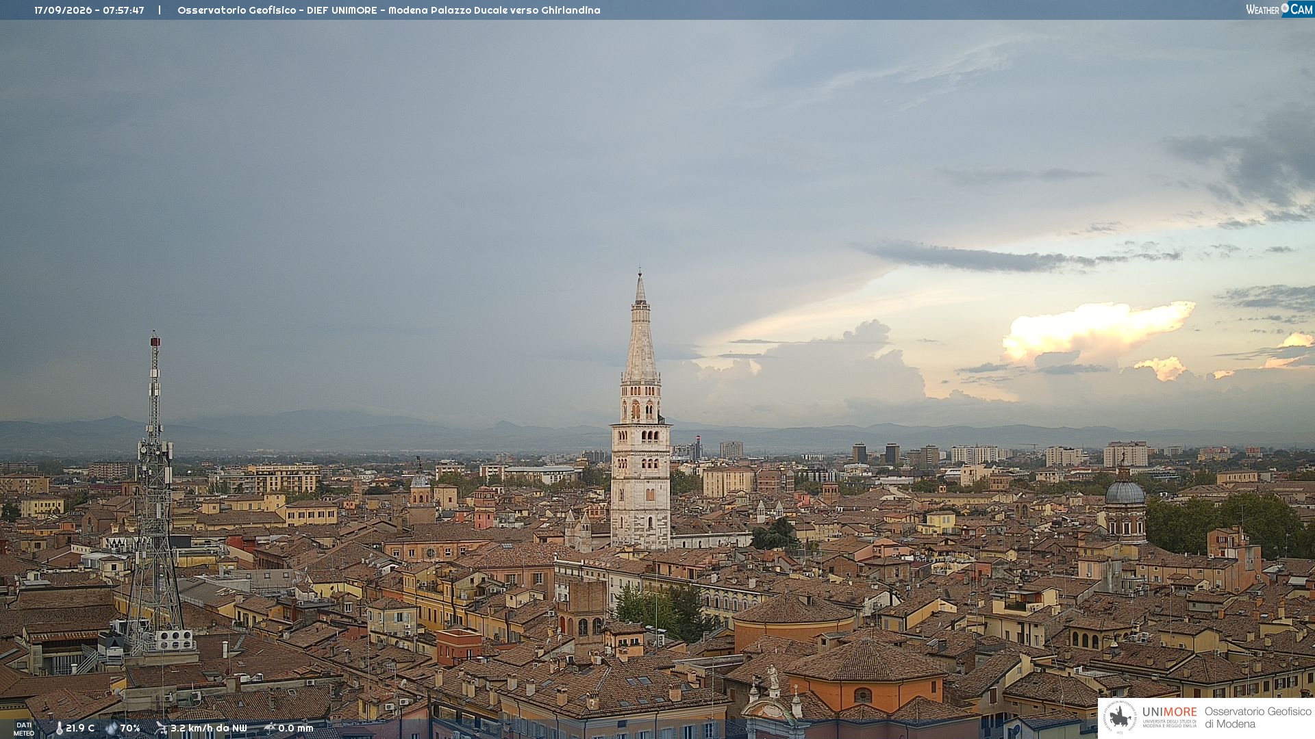
Task: Click the bright sunlit cloud
Action: point(1096,330)
